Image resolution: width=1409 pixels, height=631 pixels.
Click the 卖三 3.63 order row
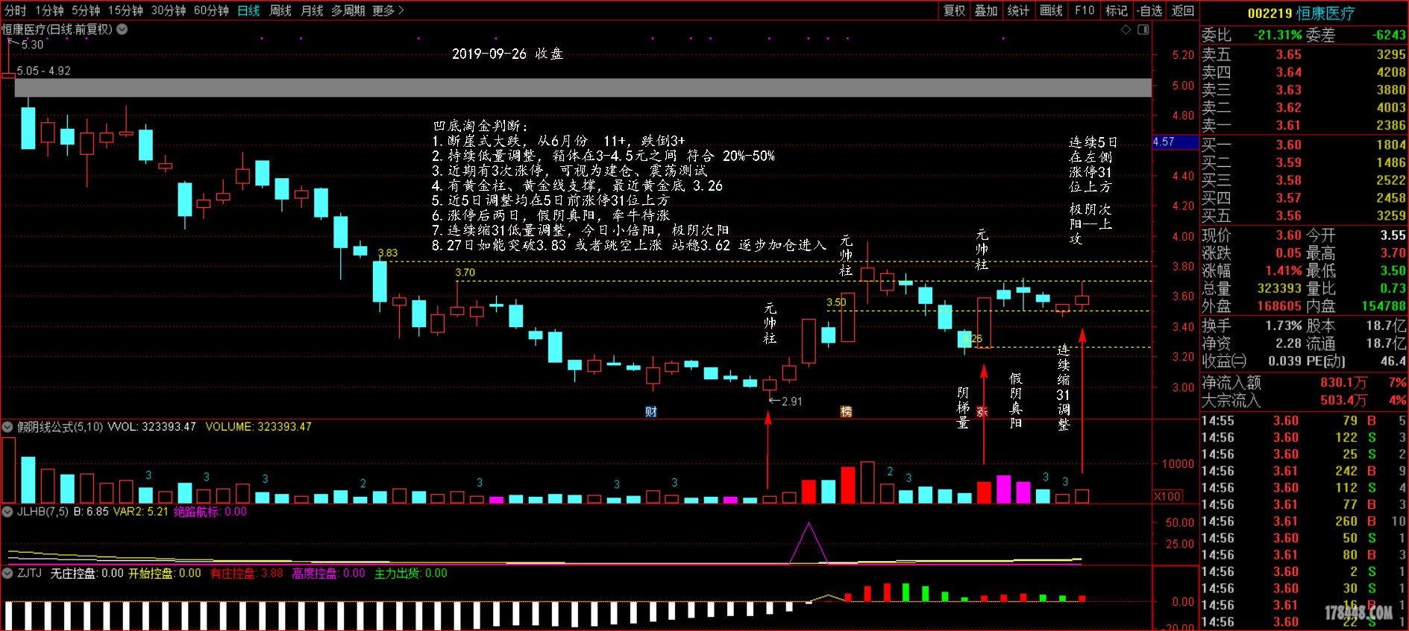tap(1304, 90)
